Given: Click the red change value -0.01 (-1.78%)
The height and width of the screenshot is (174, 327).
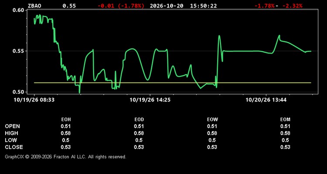Looking at the screenshot, I should coord(121,6).
